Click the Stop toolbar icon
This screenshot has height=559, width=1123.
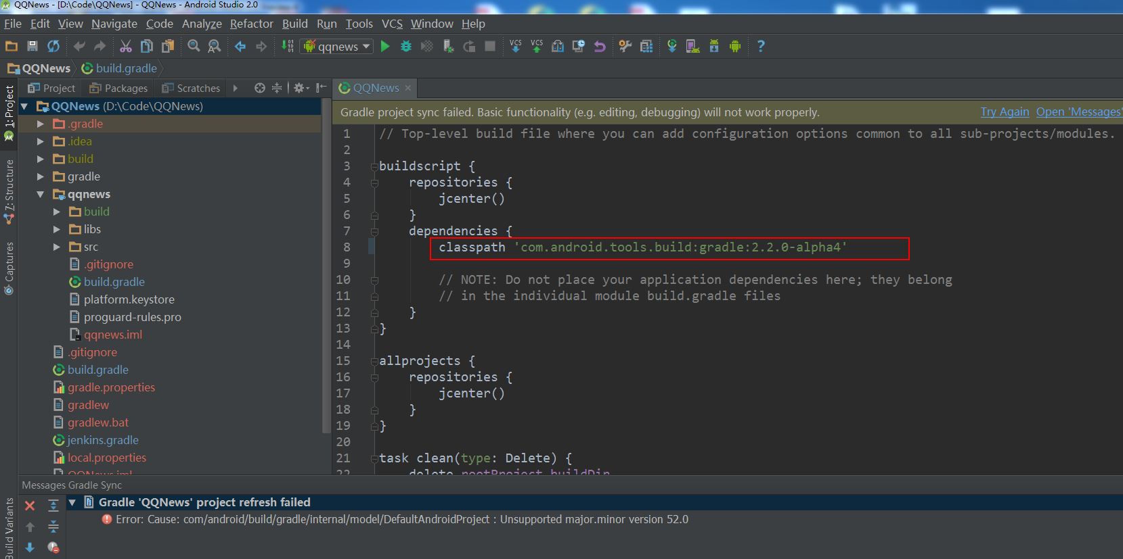(490, 46)
